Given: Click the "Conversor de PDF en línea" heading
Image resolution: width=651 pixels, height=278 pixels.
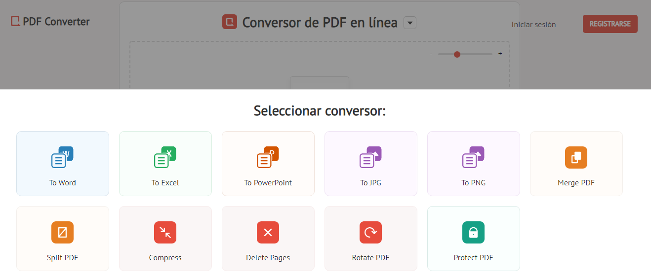Looking at the screenshot, I should 320,22.
